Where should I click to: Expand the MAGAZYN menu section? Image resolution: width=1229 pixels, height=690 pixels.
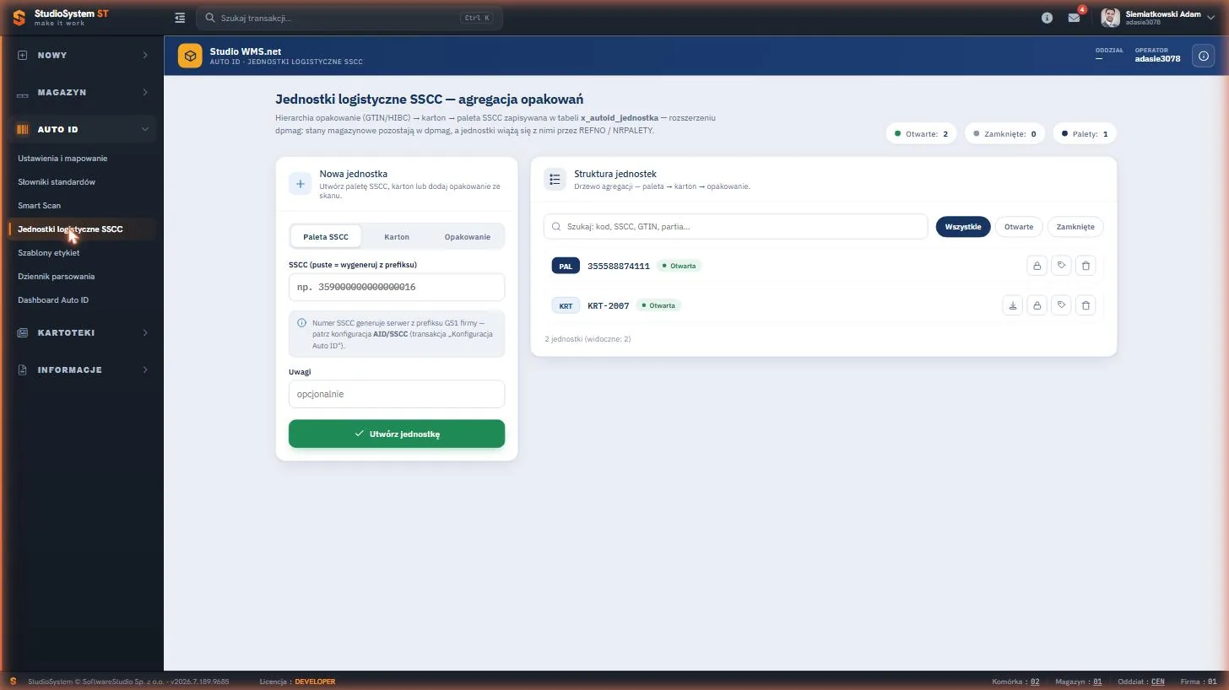point(82,92)
